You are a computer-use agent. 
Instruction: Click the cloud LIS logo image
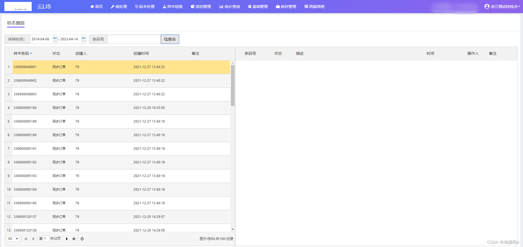coord(18,6)
